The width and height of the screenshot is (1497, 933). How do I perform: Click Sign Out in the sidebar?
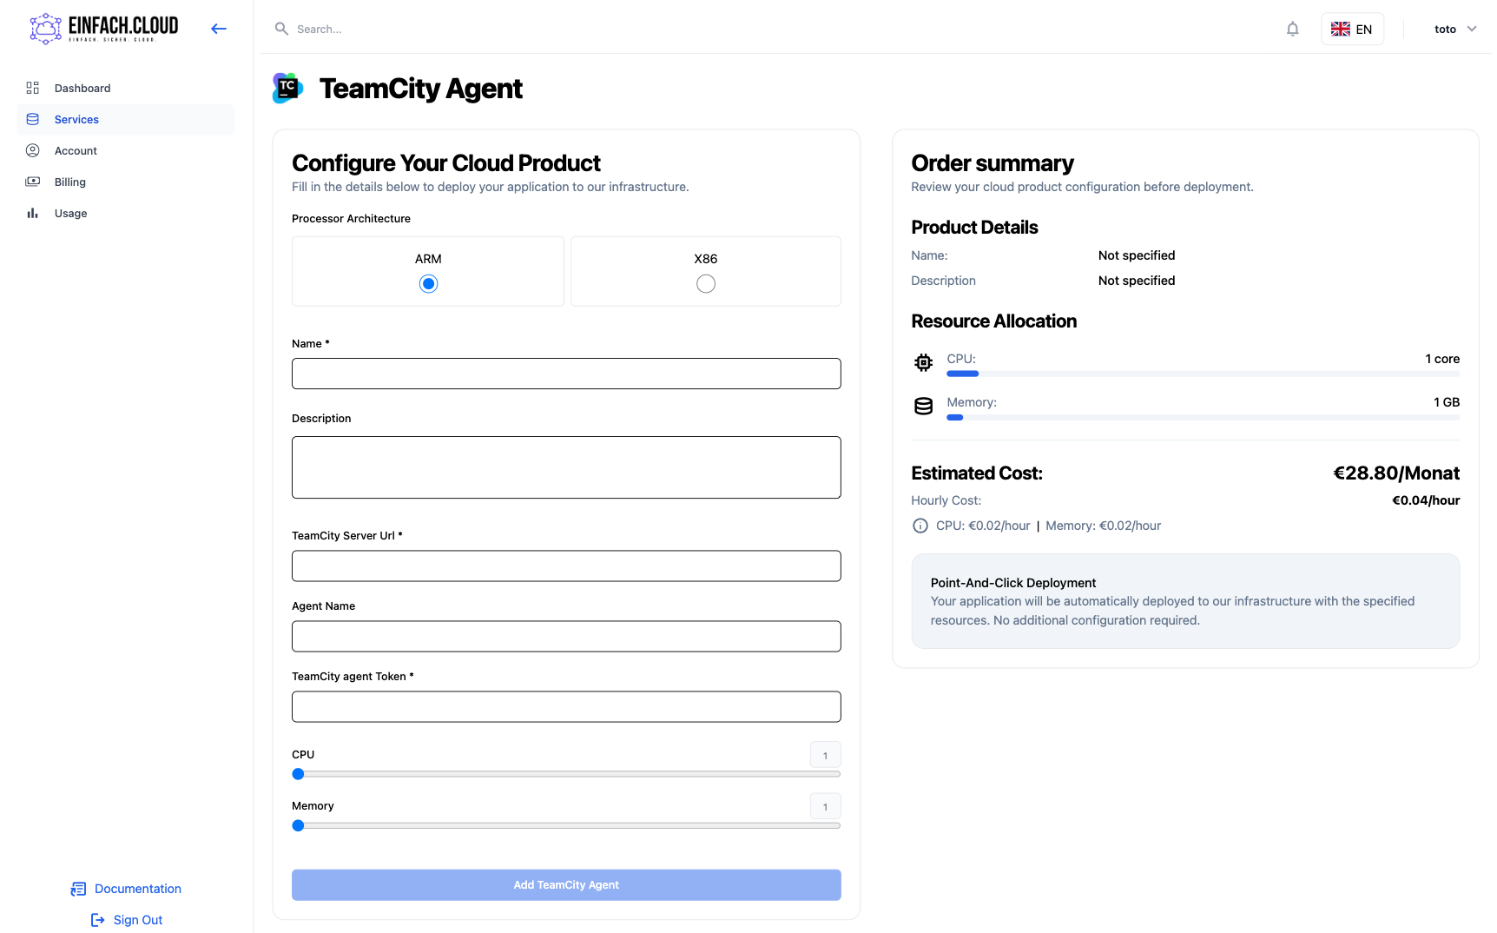[x=137, y=920]
